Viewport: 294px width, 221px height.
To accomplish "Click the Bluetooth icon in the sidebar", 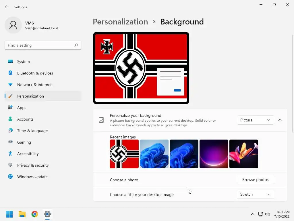I will point(10,73).
